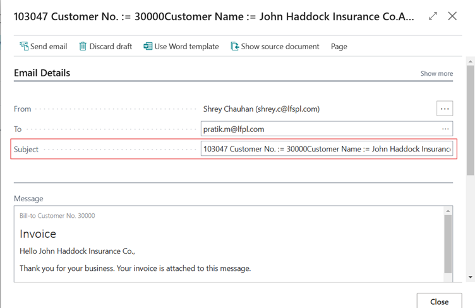Viewport: 475px width, 308px height.
Task: Click the Send email envelope icon
Action: [x=24, y=46]
